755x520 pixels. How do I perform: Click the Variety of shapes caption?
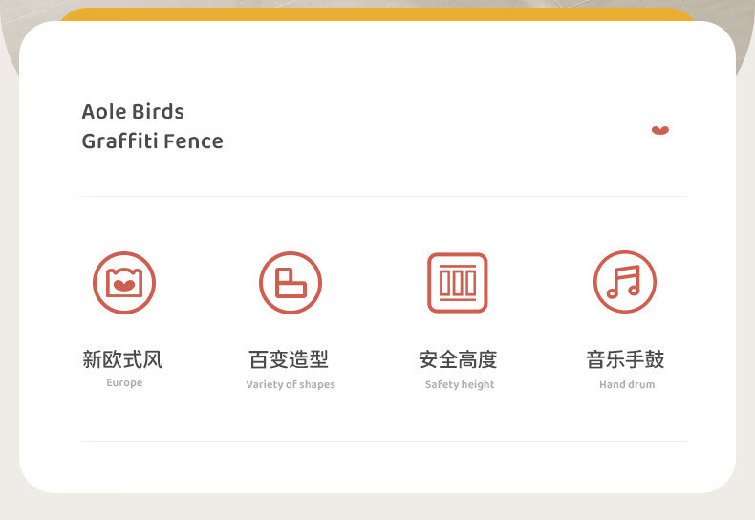(291, 384)
